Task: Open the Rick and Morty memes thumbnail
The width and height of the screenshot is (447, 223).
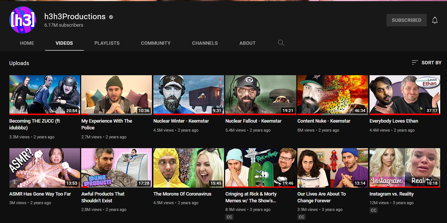Action: point(261,168)
